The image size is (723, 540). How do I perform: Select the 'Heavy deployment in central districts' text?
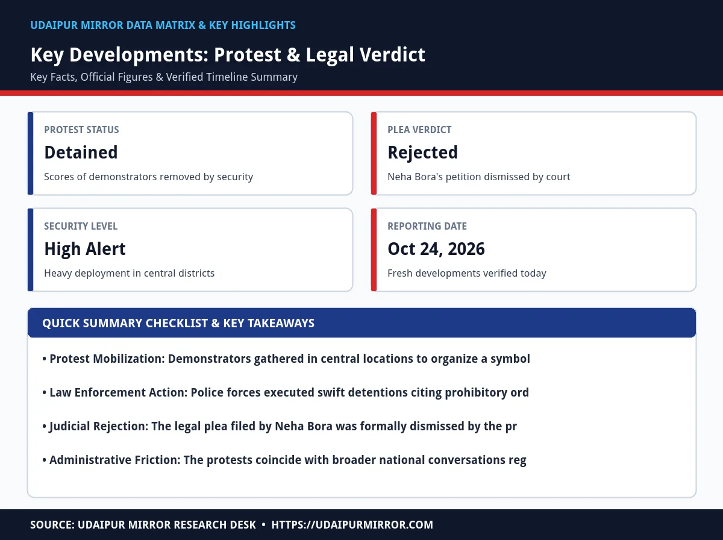(x=130, y=273)
